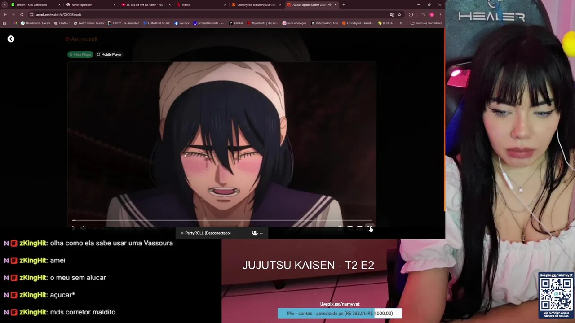Open cast or picture-in-picture control
The width and height of the screenshot is (575, 323).
[350, 228]
